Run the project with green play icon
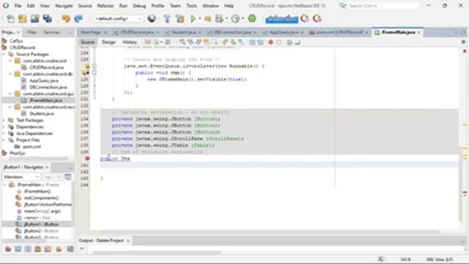This screenshot has width=469, height=264. (193, 19)
